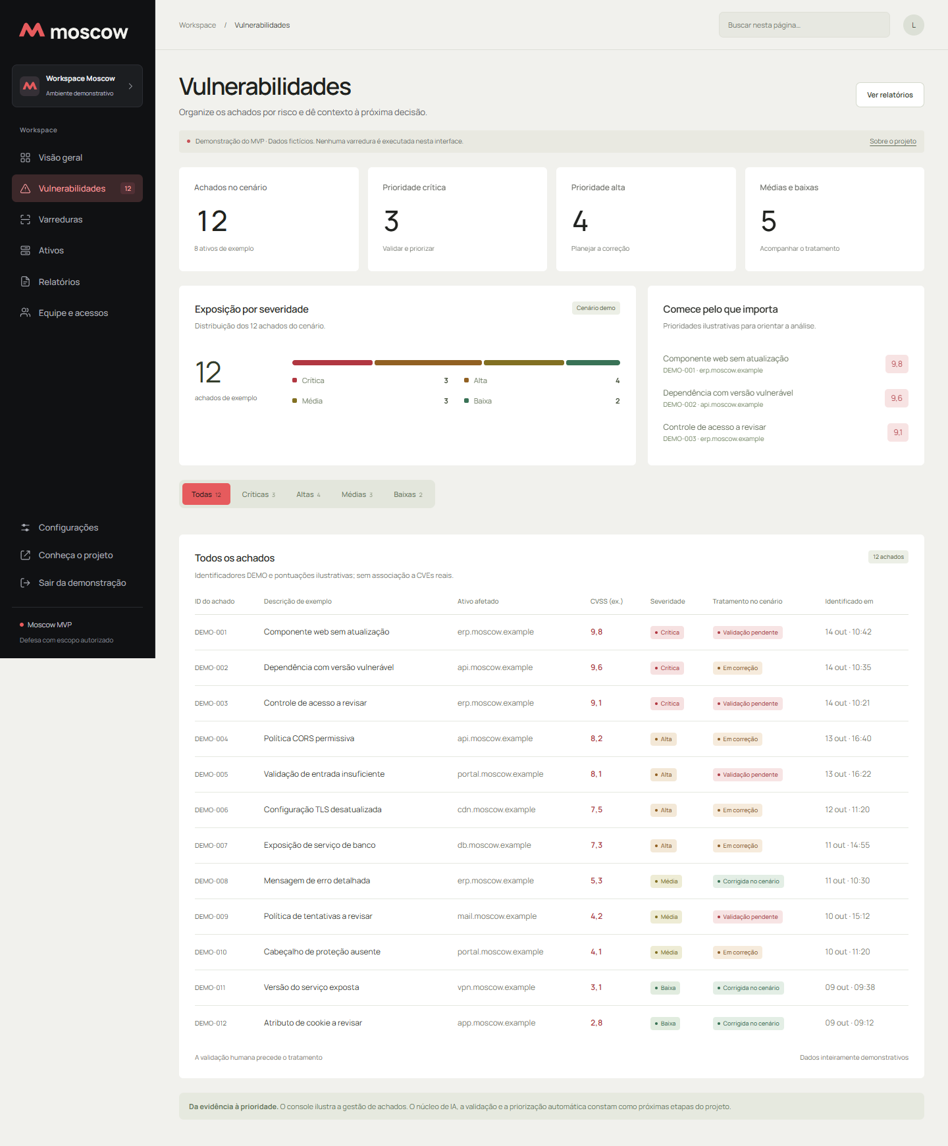Click the Conheça o projeto external-link icon
Screen dimensions: 948x1146
[x=25, y=555]
